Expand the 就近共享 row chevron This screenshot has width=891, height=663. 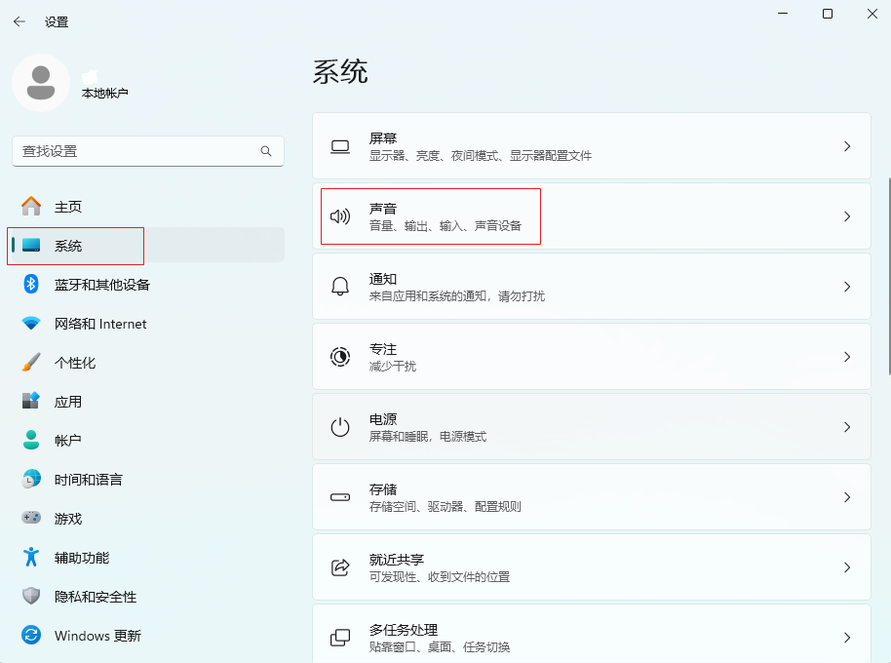[847, 567]
